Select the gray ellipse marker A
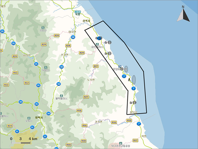 (x=134, y=79)
